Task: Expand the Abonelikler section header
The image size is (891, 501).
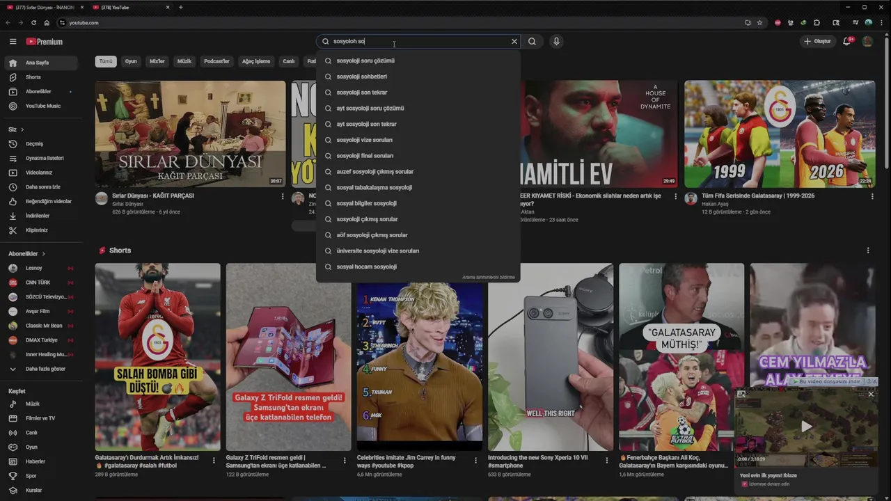Action: 26,254
